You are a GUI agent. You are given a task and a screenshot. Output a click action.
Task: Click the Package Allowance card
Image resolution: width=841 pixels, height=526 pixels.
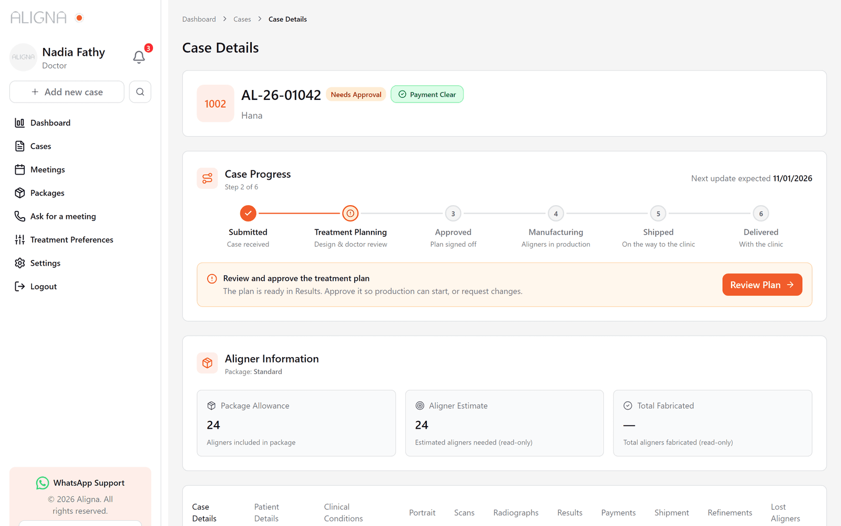296,423
